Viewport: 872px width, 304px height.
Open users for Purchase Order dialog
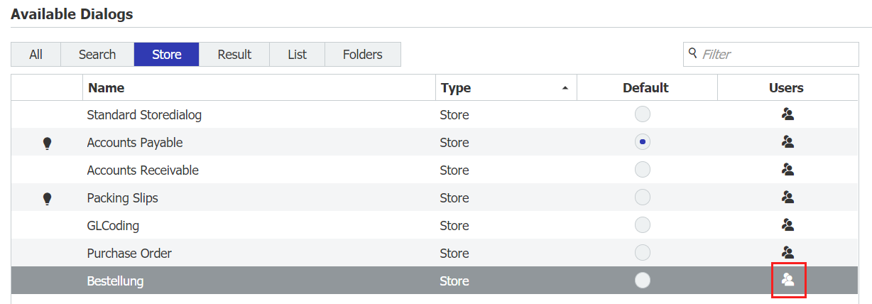click(787, 252)
